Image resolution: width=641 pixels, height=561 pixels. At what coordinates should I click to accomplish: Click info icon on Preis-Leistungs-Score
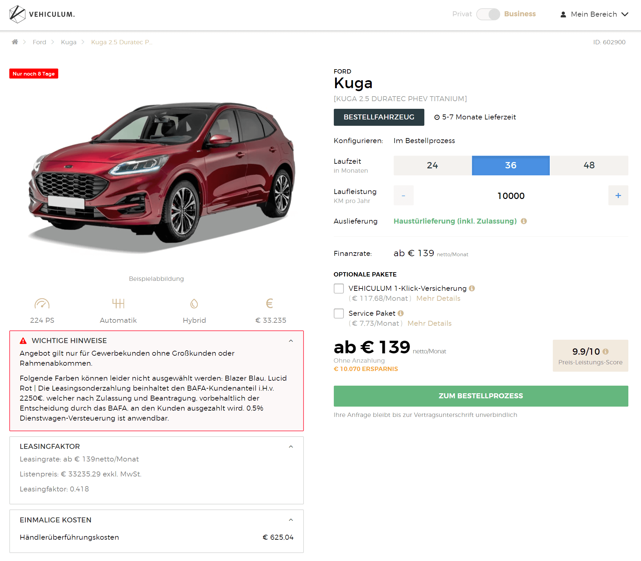click(606, 352)
